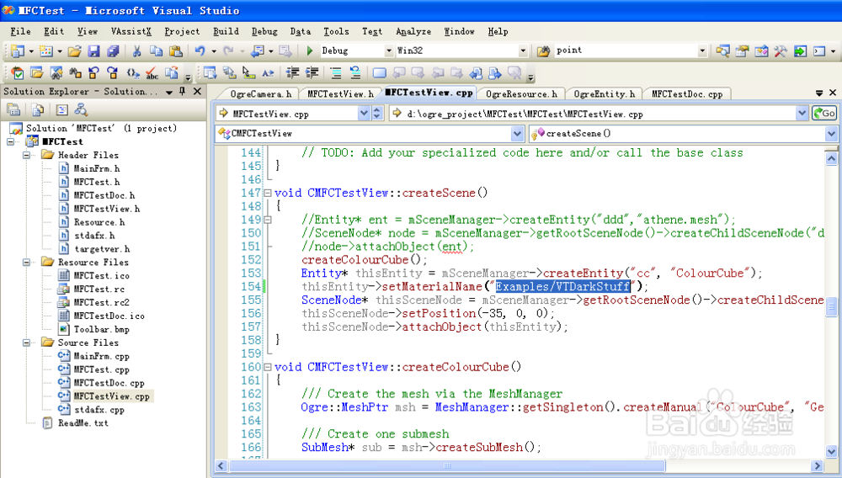Collapse the Header Files folder
The height and width of the screenshot is (478, 842).
[26, 155]
